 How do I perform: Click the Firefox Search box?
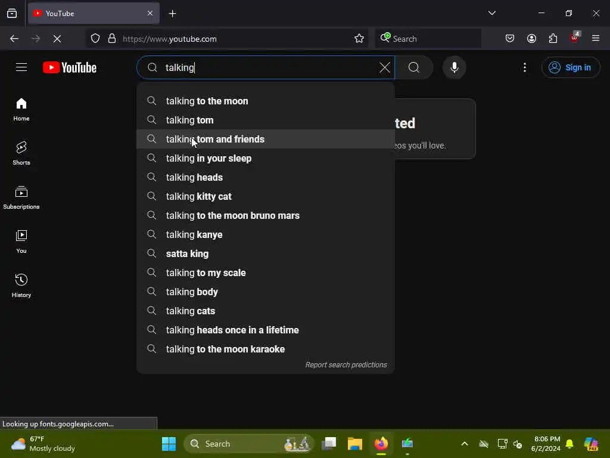point(428,39)
